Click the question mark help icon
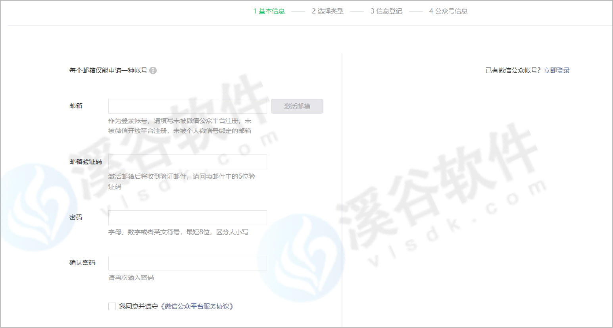The width and height of the screenshot is (613, 328). pyautogui.click(x=153, y=70)
